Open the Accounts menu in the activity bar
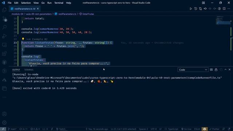Image resolution: width=233 pixels, height=131 pixels. [4, 114]
